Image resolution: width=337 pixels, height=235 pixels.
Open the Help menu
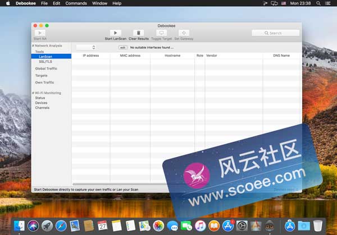tap(117, 3)
